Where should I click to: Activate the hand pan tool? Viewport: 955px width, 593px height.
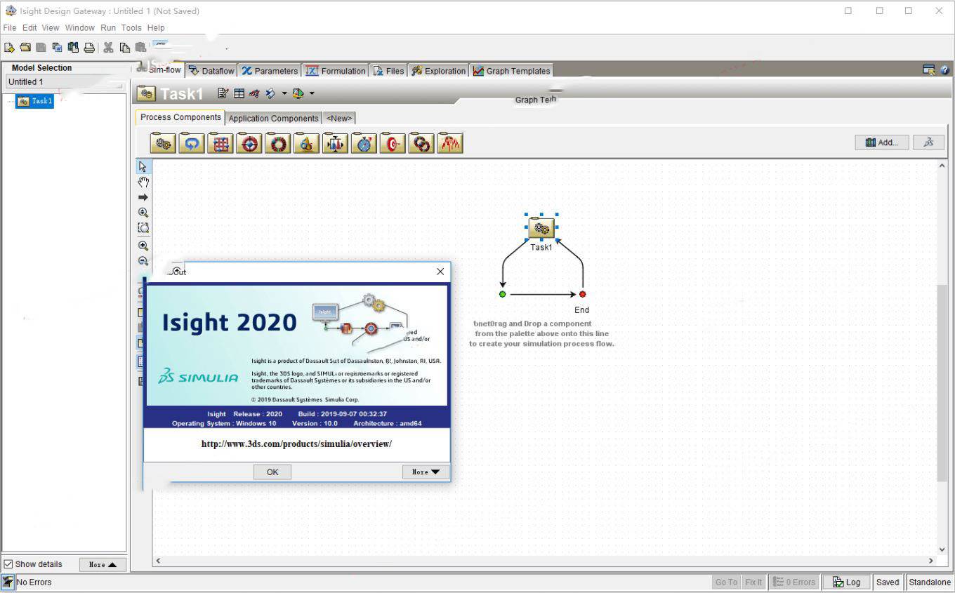point(143,182)
